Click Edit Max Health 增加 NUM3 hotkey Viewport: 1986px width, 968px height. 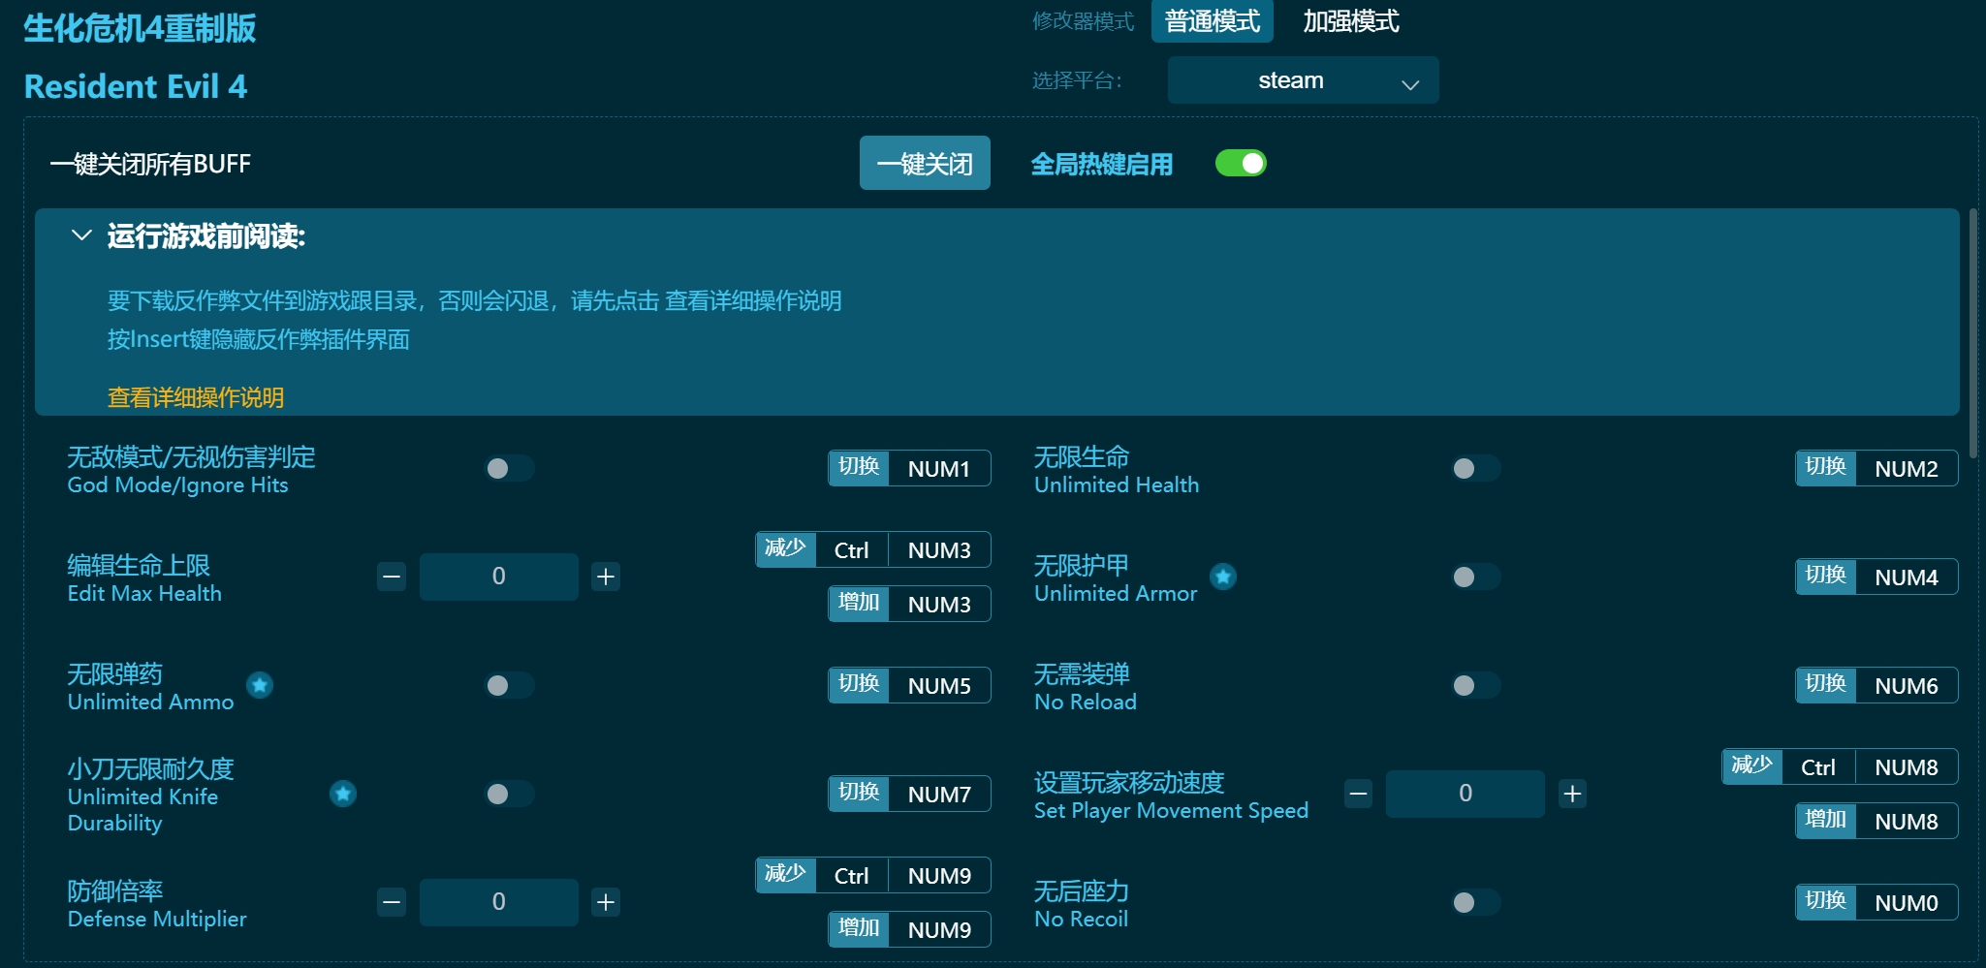[x=909, y=604]
